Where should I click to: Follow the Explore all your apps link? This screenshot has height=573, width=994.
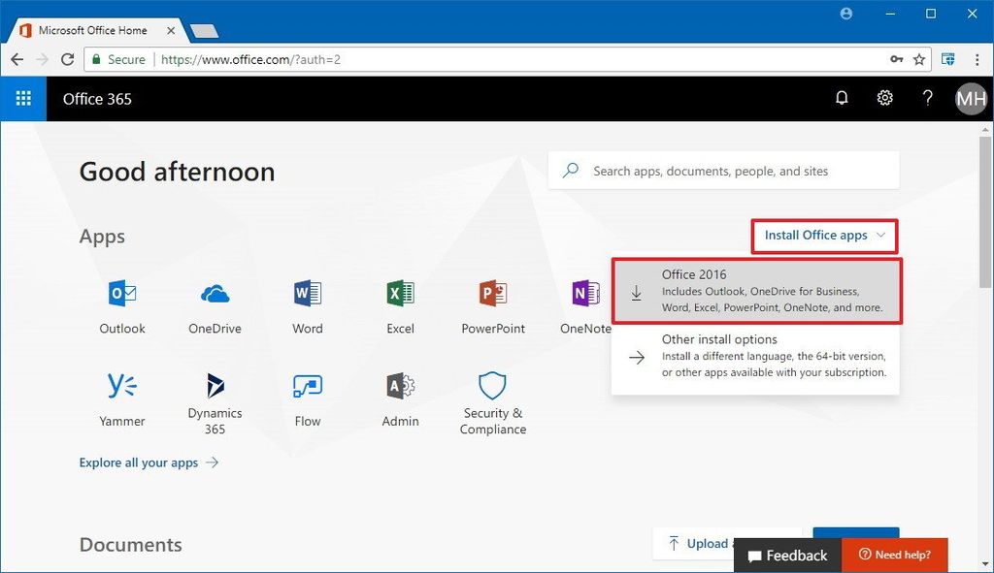coord(140,463)
